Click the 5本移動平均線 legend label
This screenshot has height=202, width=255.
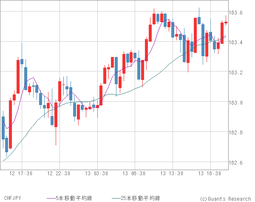(x=74, y=198)
